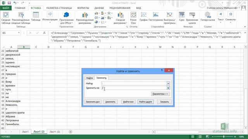Insert Гистограмма sparkline

pos(156,17)
